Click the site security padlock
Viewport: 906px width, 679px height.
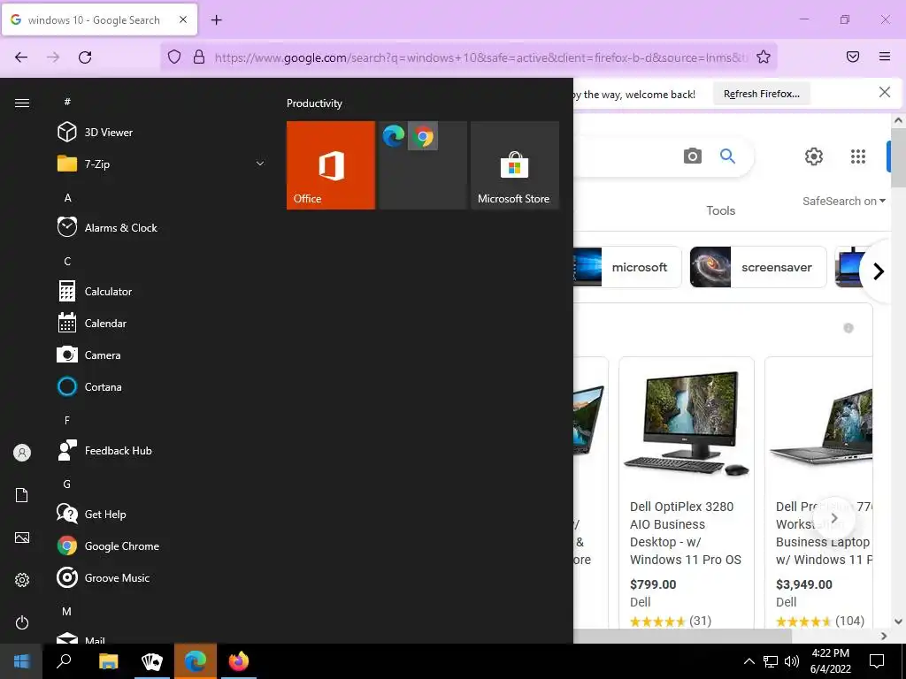pyautogui.click(x=199, y=57)
